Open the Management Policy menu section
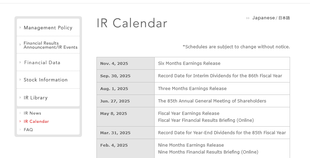The height and width of the screenshot is (158, 310). 48,28
